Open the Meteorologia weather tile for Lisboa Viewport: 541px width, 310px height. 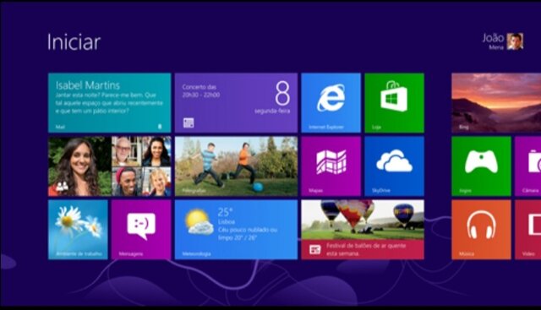pyautogui.click(x=236, y=230)
